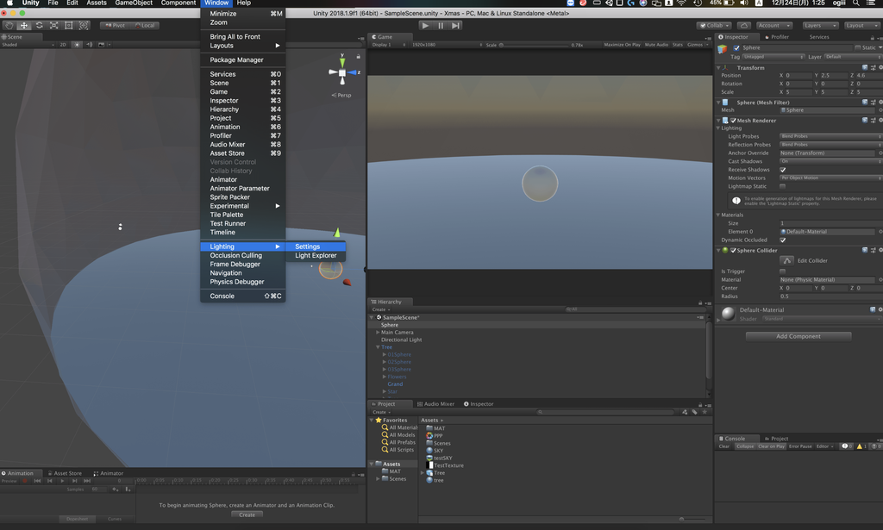883x530 pixels.
Task: Toggle the Static checkbox
Action: [858, 47]
